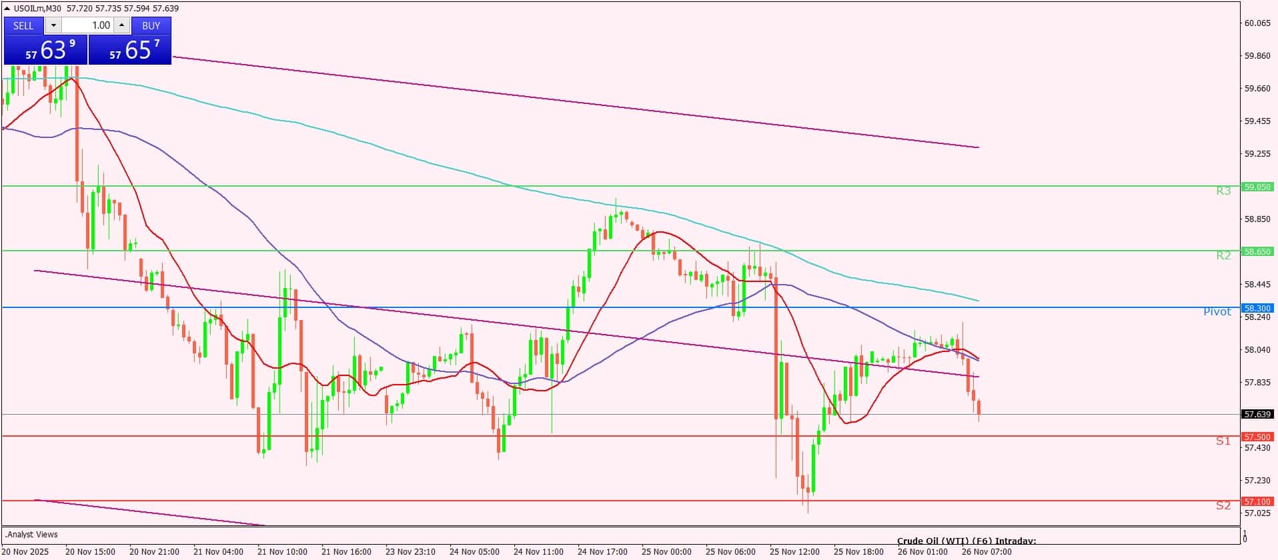Image resolution: width=1278 pixels, height=560 pixels.
Task: Click 58.240 on the price axis
Action: (1257, 317)
